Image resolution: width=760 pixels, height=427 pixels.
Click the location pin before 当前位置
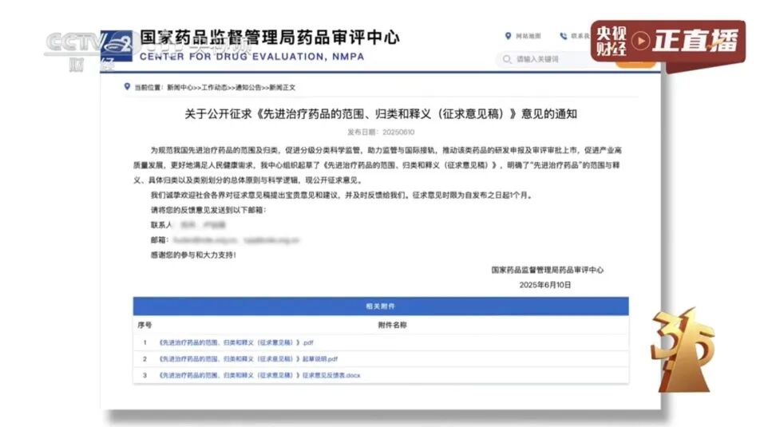click(127, 87)
